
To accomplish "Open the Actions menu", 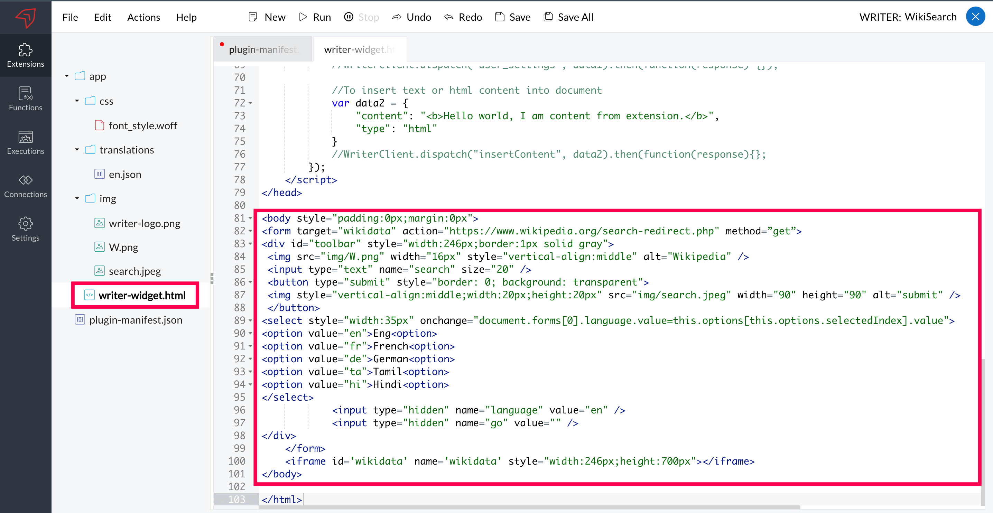I will [143, 17].
